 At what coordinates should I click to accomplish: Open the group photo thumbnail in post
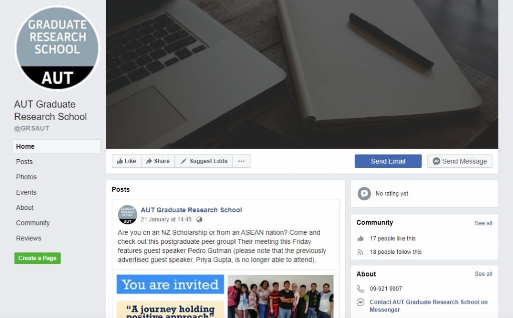point(281,296)
